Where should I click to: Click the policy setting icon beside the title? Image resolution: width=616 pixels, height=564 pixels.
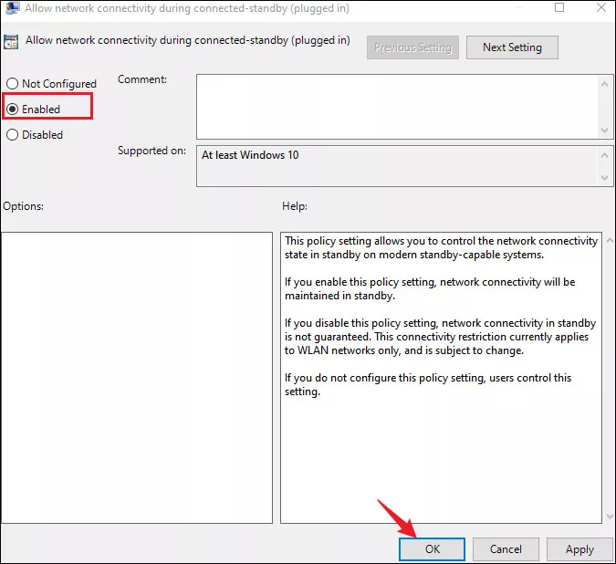[x=11, y=42]
